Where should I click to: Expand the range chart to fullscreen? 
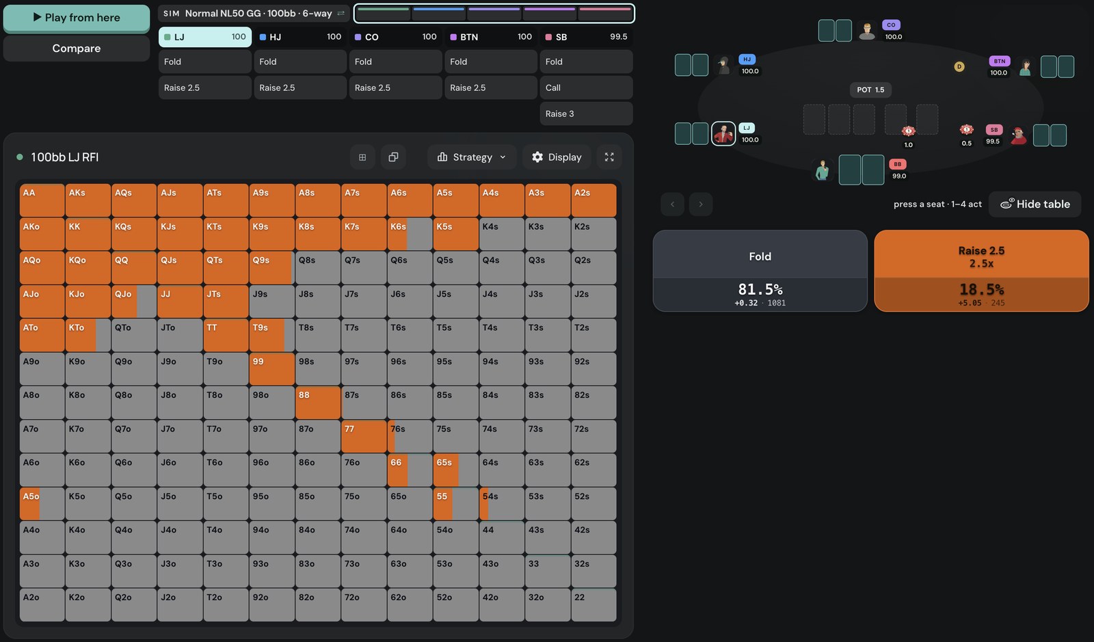(609, 157)
